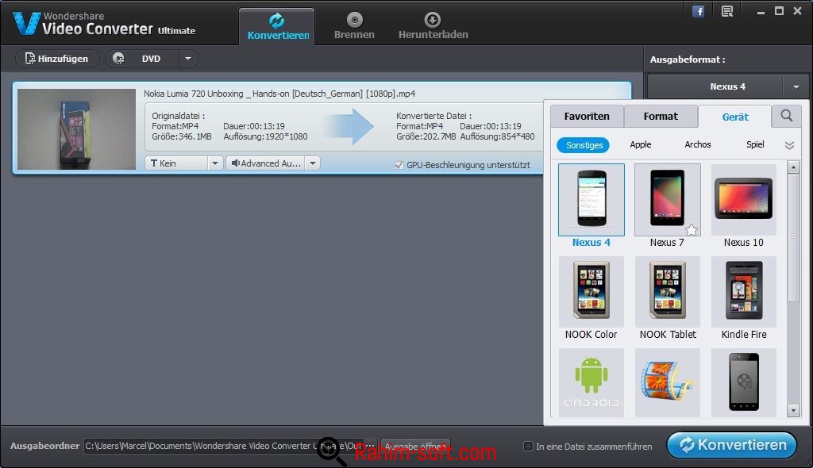Click the Hinzufügen add files button

pyautogui.click(x=57, y=59)
